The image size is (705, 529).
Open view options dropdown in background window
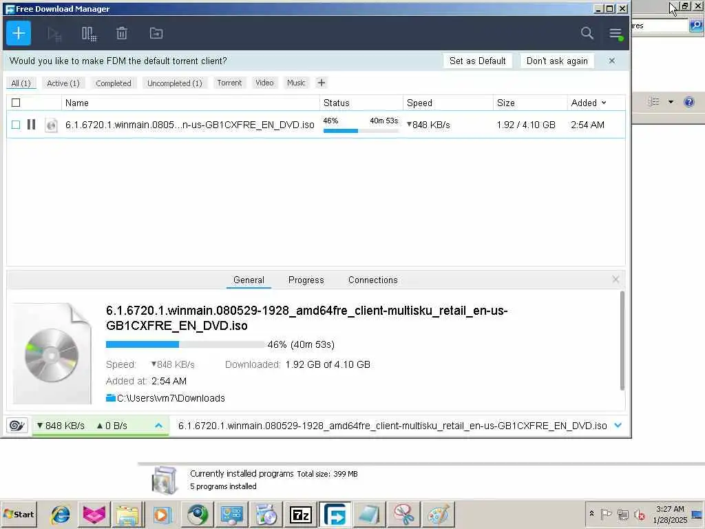click(x=671, y=102)
